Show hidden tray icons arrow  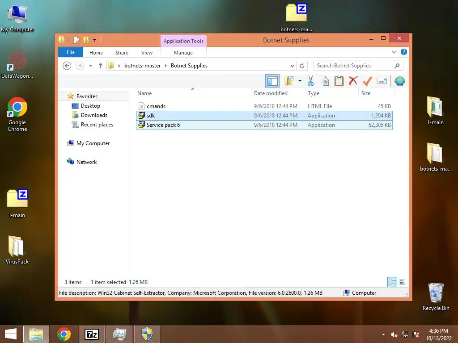pyautogui.click(x=383, y=335)
